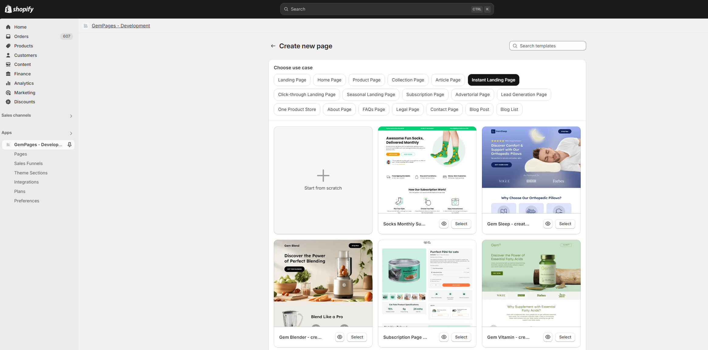The width and height of the screenshot is (708, 350).
Task: Open the Orders section in the sidebar
Action: click(x=21, y=36)
